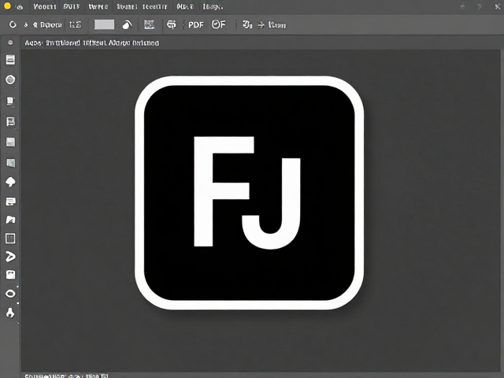Viewport: 504px width, 378px height.
Task: Select the form-layout tool below the page icon
Action: point(10,122)
